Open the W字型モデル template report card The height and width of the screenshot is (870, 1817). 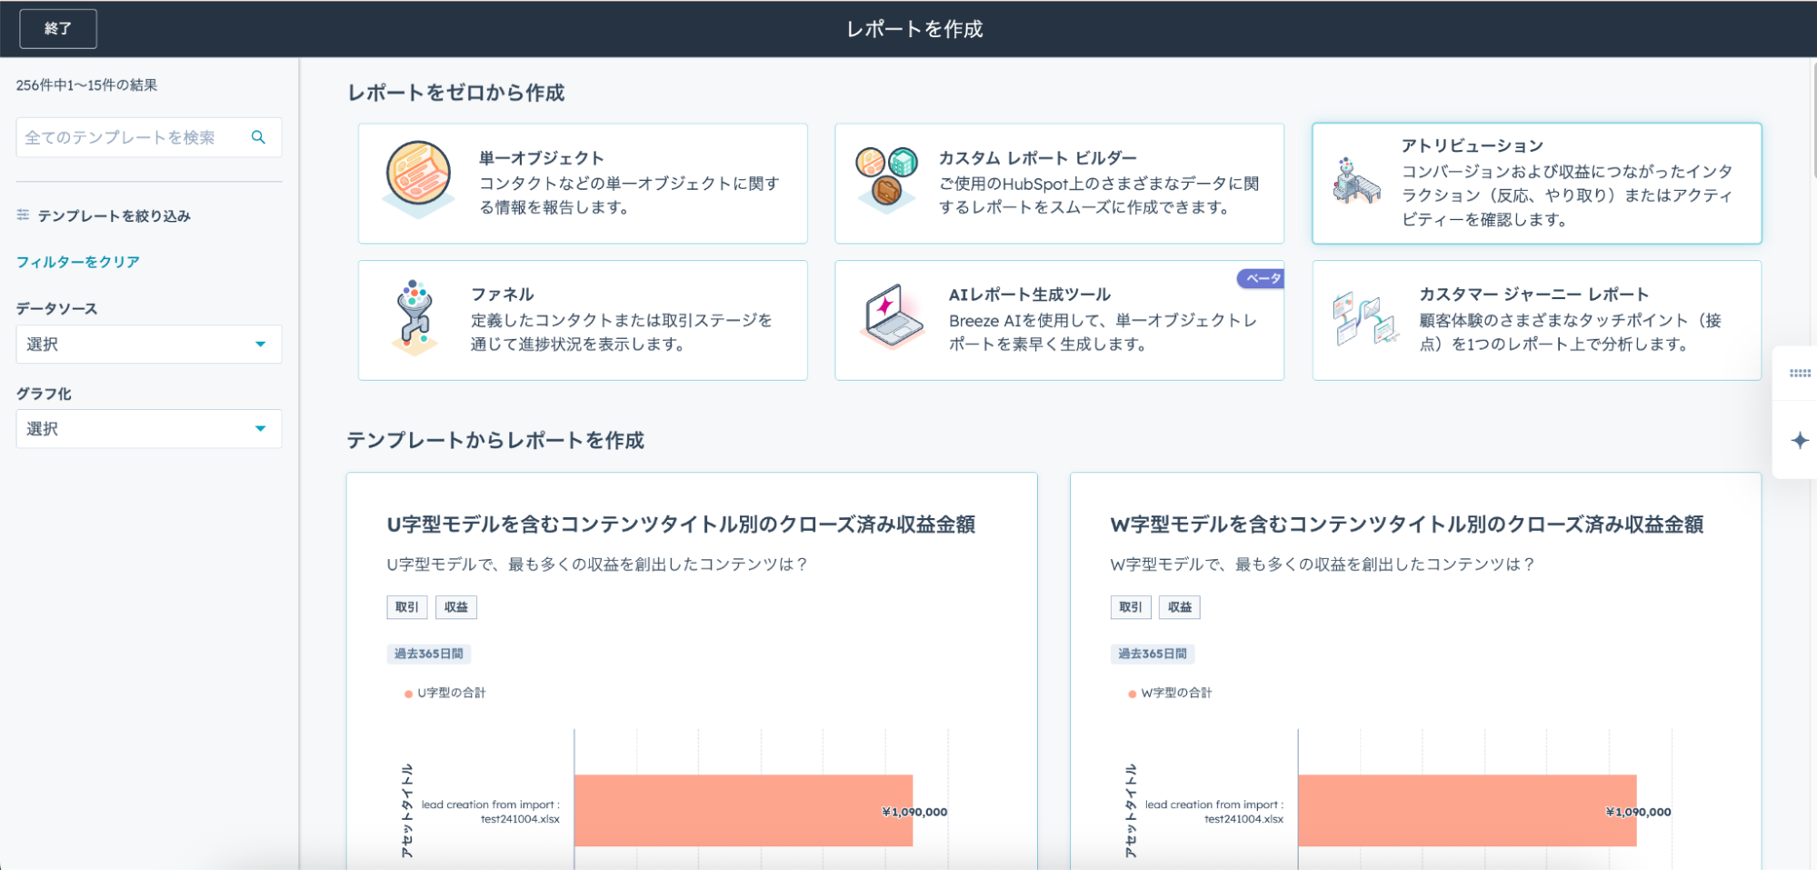coord(1415,671)
